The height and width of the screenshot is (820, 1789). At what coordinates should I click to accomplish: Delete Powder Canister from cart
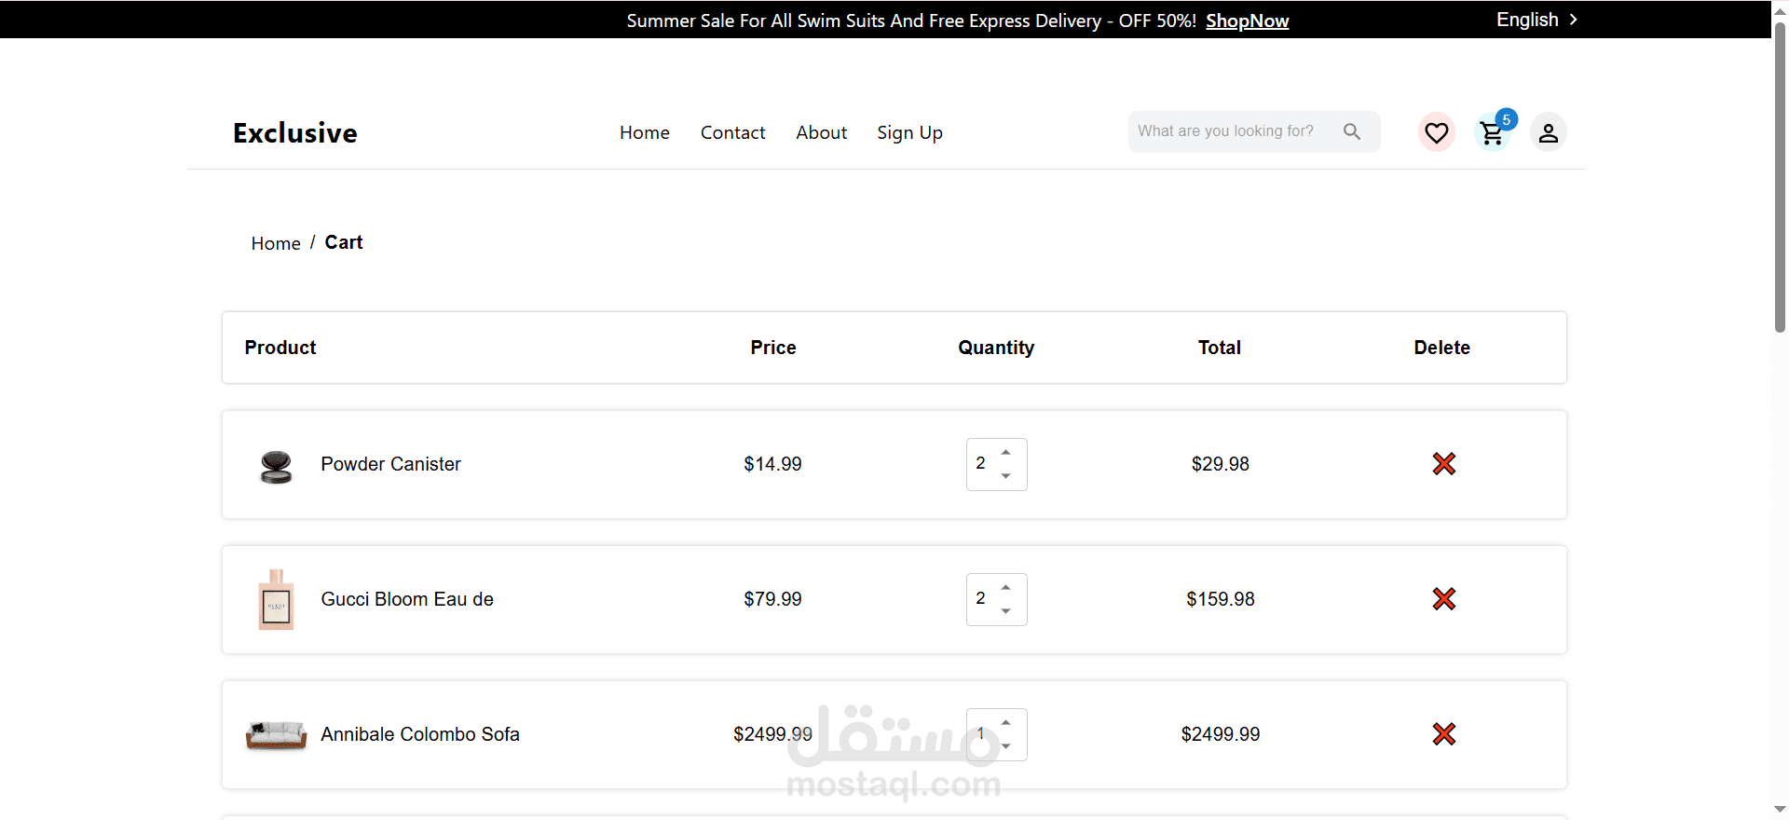pos(1443,464)
